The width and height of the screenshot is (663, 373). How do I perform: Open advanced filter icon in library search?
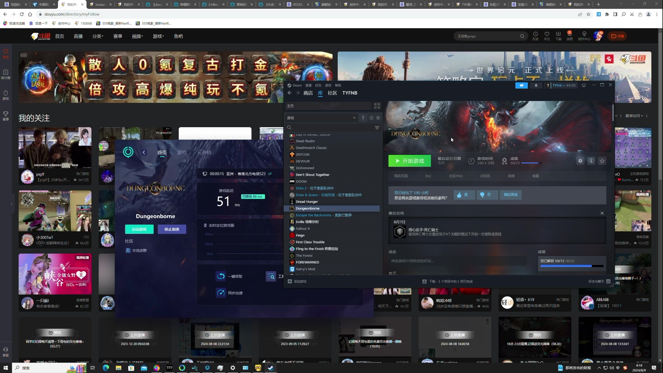[377, 128]
